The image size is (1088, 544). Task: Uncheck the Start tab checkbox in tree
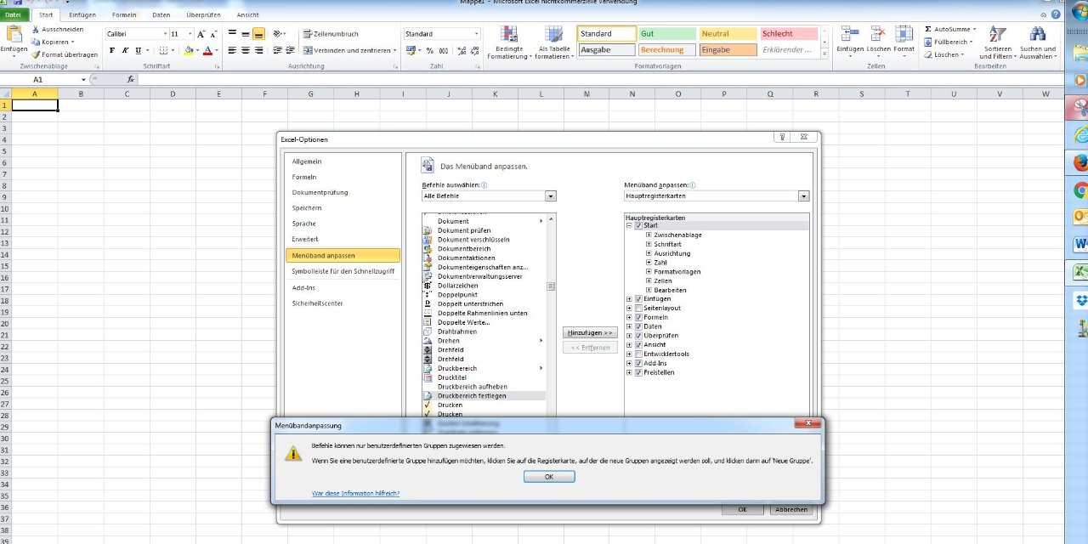point(638,225)
